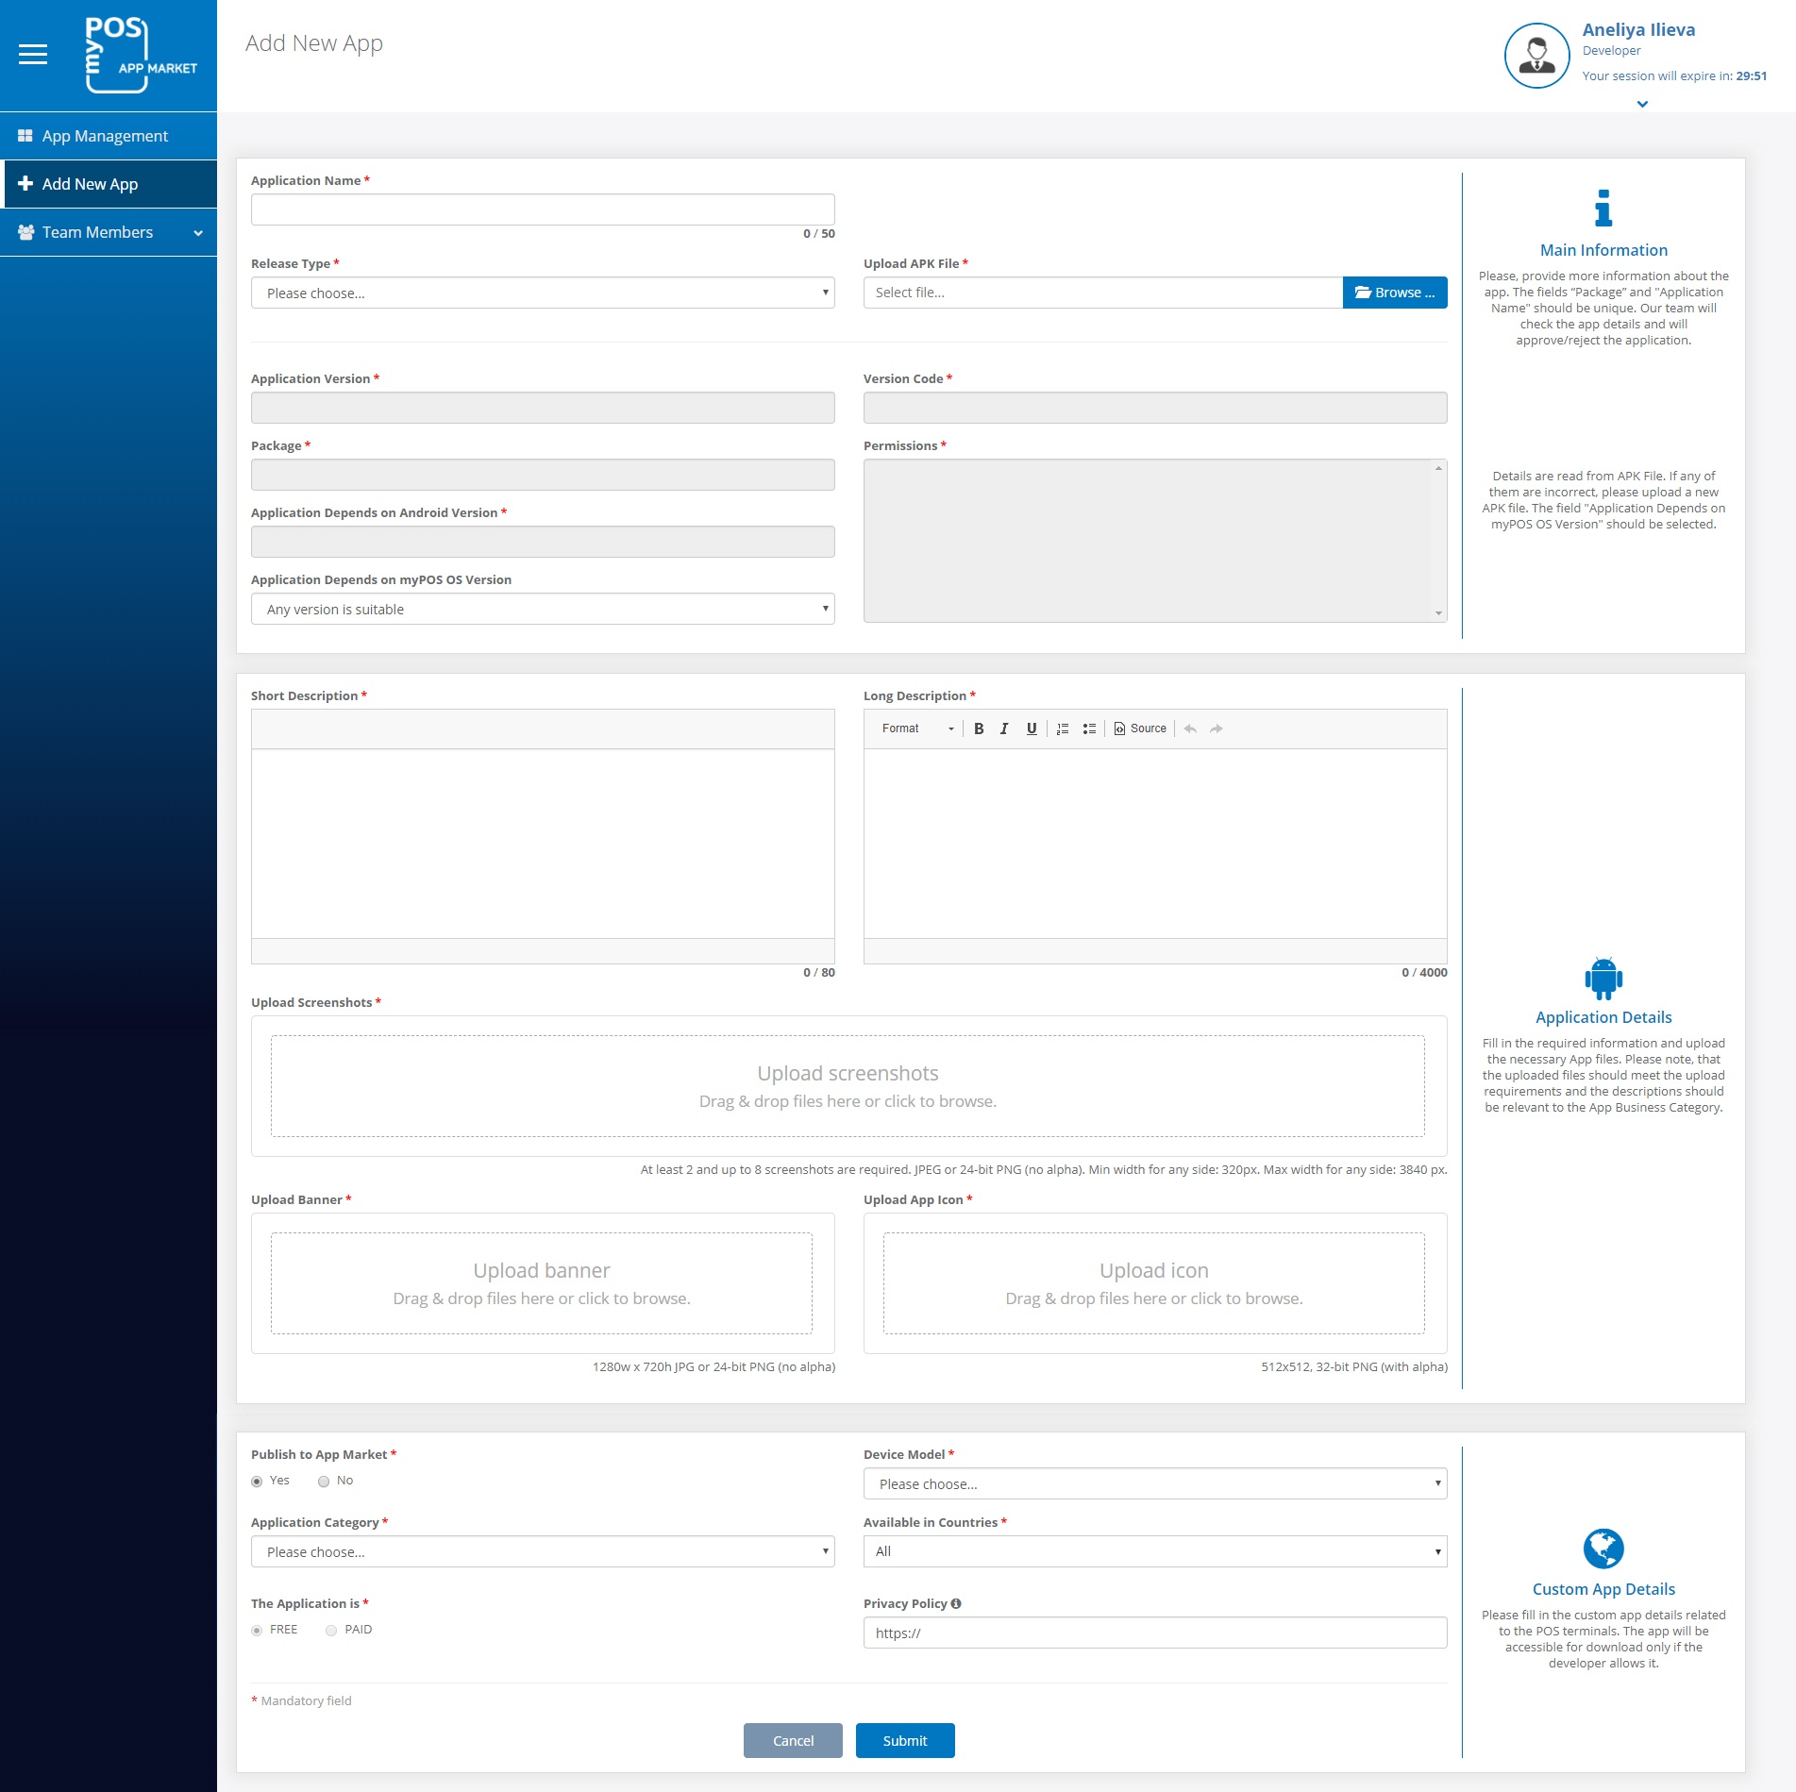Click the undo arrow in the editor toolbar
Image resolution: width=1796 pixels, height=1792 pixels.
click(x=1190, y=729)
